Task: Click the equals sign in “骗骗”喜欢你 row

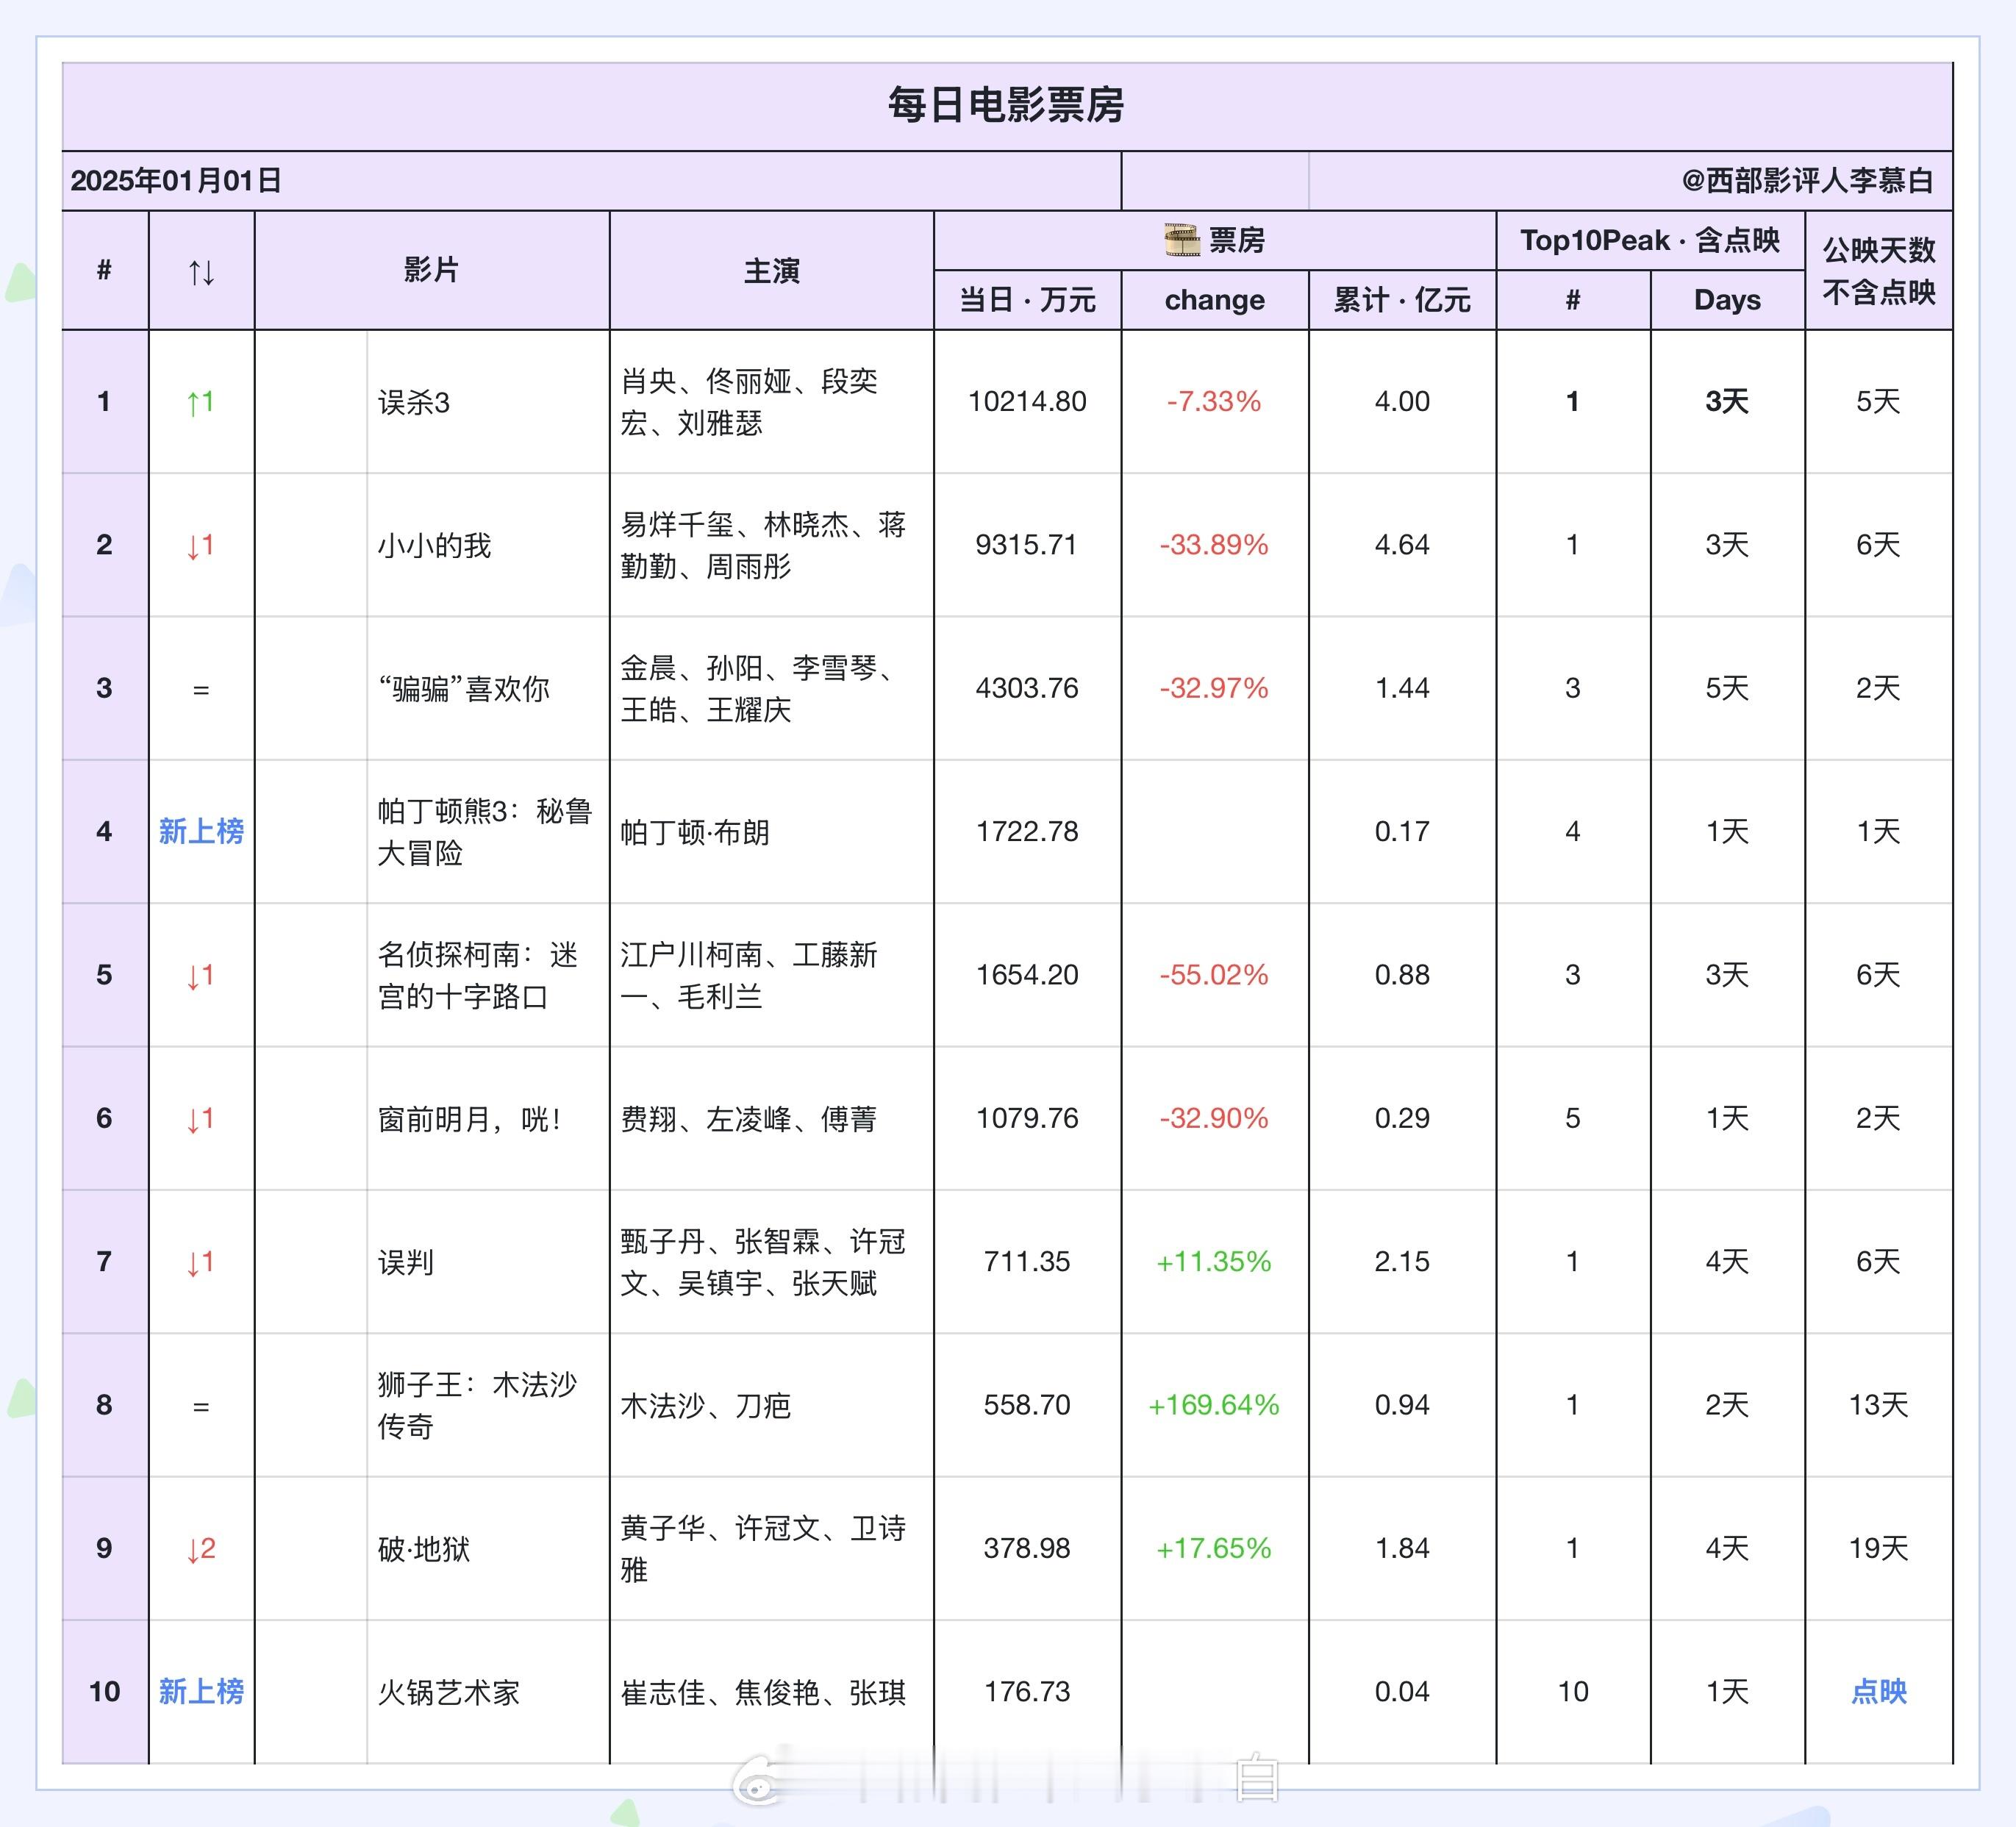Action: tap(201, 689)
